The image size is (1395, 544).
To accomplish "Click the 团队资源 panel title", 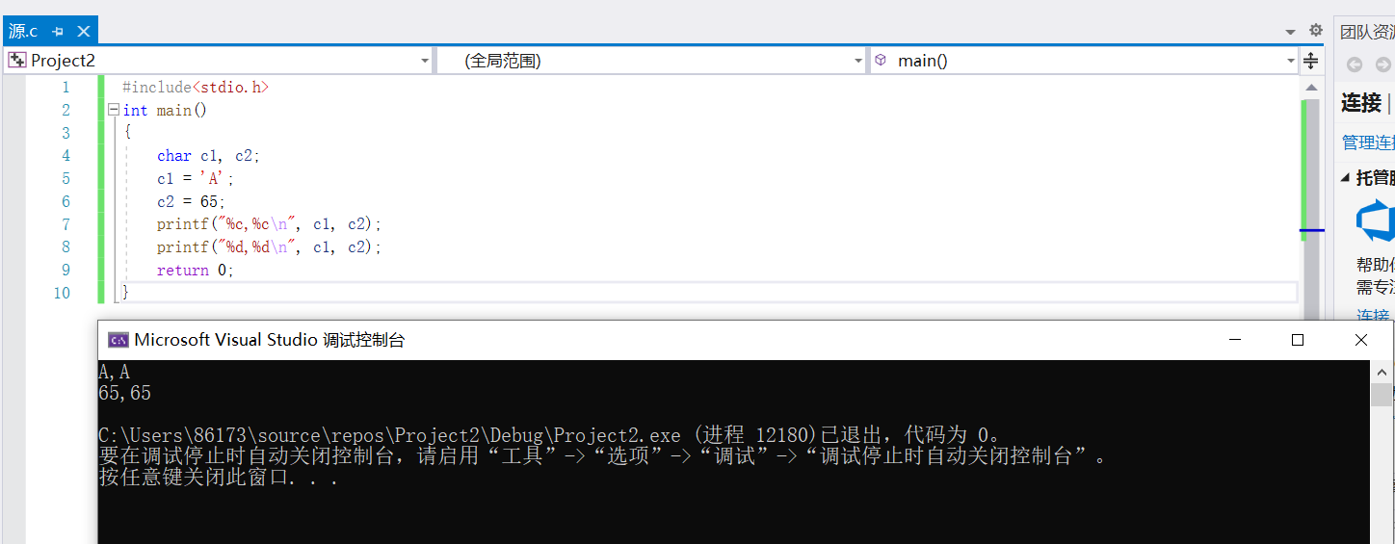I will (1367, 32).
